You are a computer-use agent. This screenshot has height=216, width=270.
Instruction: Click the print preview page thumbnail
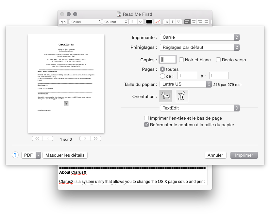click(66, 83)
